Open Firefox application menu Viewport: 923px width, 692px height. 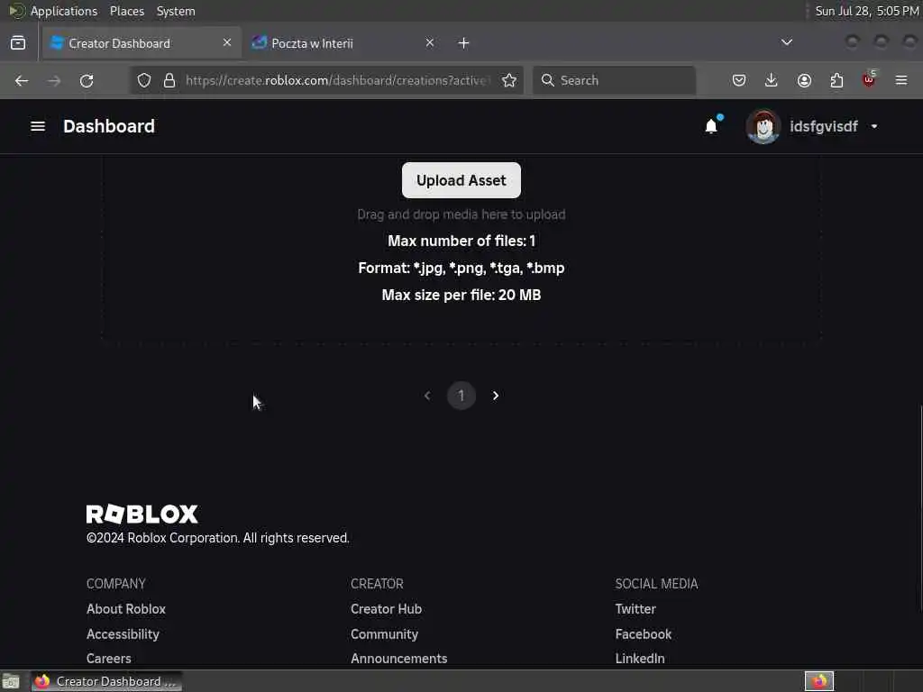901,80
